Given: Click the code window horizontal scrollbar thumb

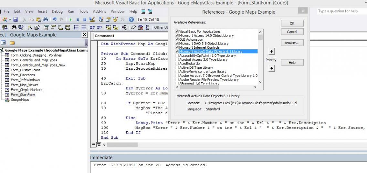Looking at the screenshot, I should [122, 145].
